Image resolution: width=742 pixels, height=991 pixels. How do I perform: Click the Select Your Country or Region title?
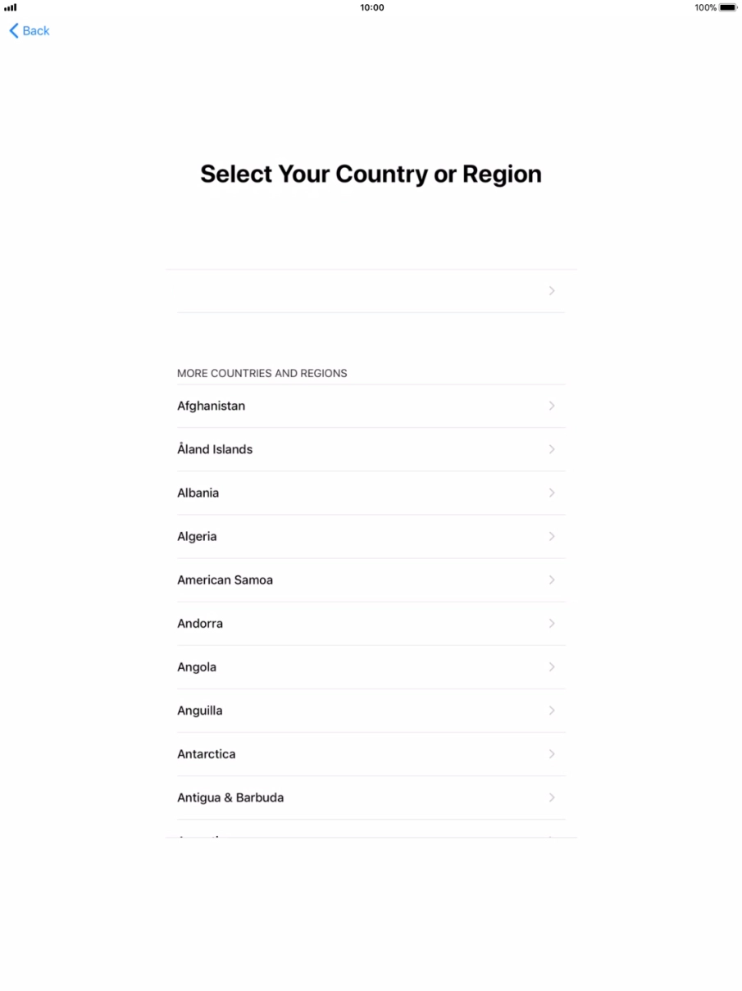click(x=371, y=174)
